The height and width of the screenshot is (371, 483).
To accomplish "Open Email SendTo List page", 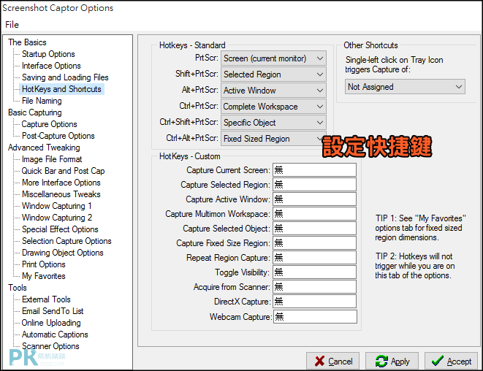I will click(53, 312).
